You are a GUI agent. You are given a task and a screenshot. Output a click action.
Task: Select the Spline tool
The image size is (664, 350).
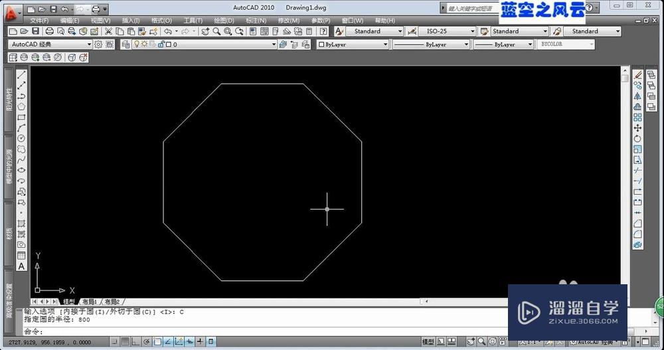(x=21, y=160)
